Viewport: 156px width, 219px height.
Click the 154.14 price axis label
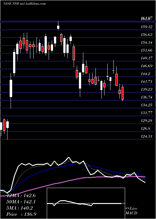pos(146,42)
